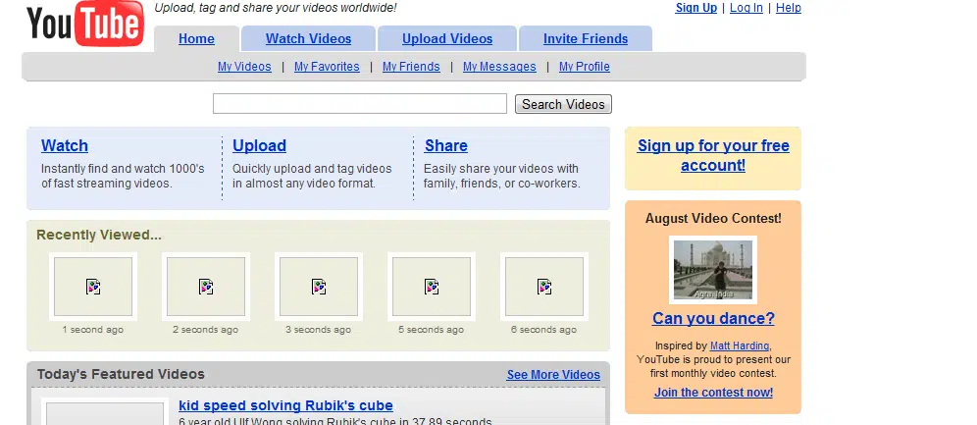
Task: Click the YouTube logo
Action: tap(84, 26)
